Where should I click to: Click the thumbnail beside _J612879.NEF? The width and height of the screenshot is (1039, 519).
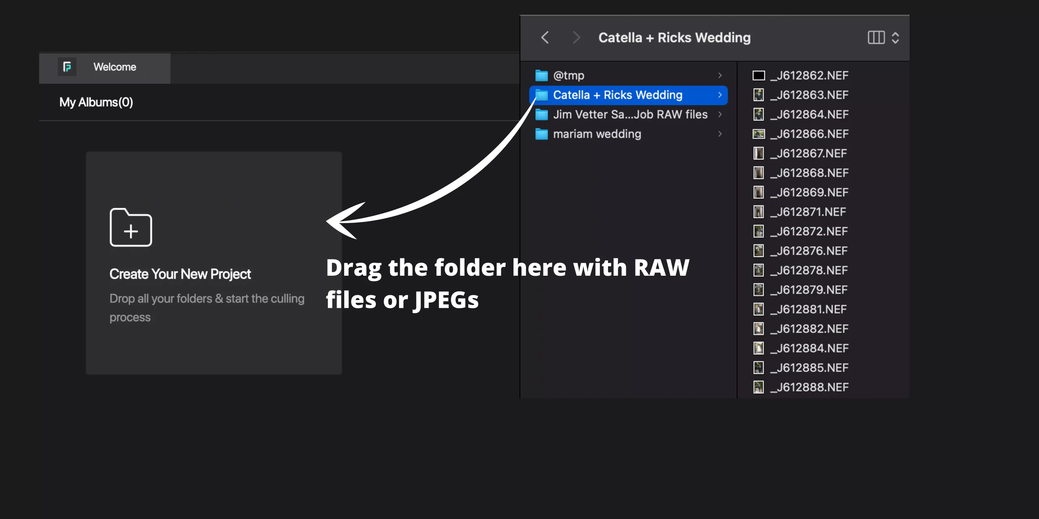click(759, 290)
